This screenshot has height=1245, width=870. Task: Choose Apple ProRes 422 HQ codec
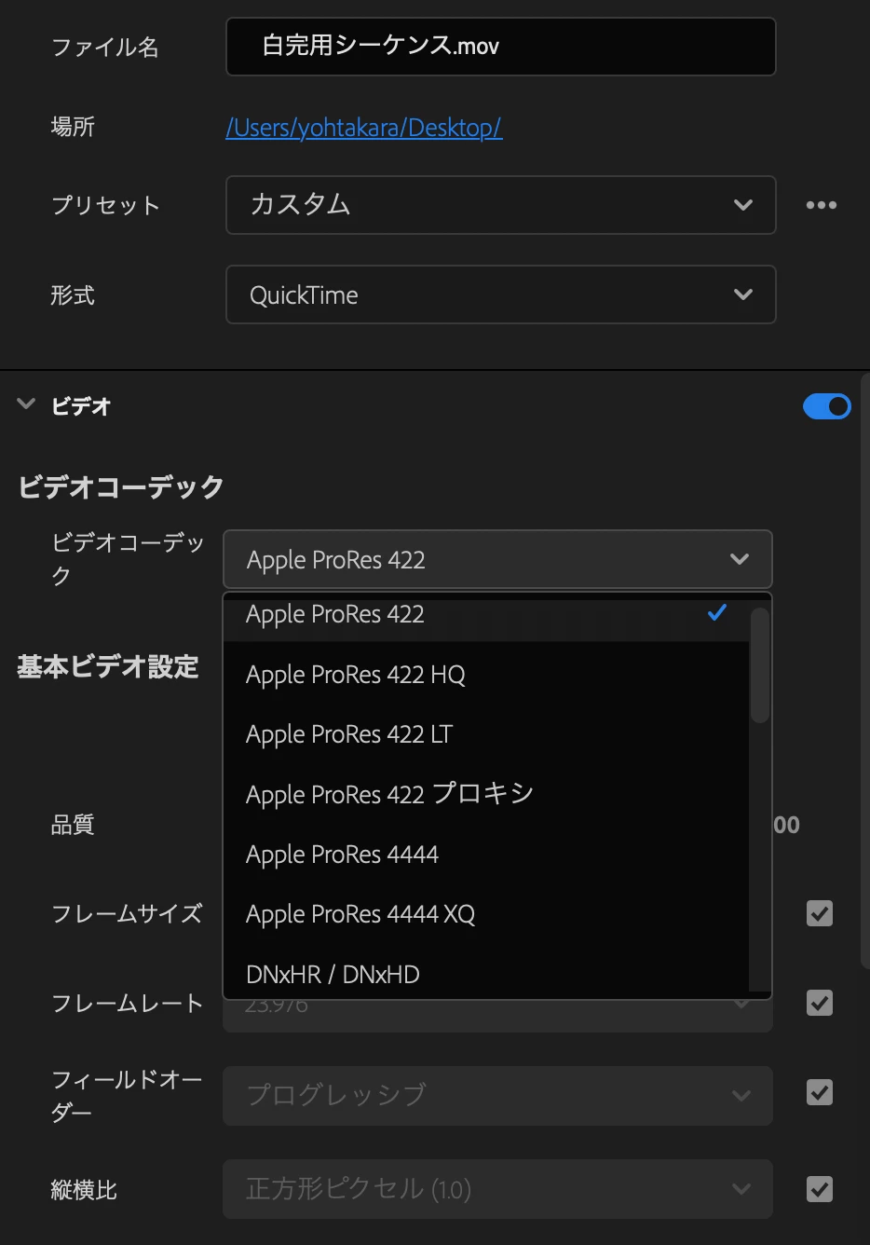coord(486,675)
